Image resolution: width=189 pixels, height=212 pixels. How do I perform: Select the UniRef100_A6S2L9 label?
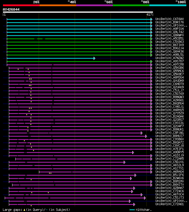pyautogui.click(x=170, y=165)
